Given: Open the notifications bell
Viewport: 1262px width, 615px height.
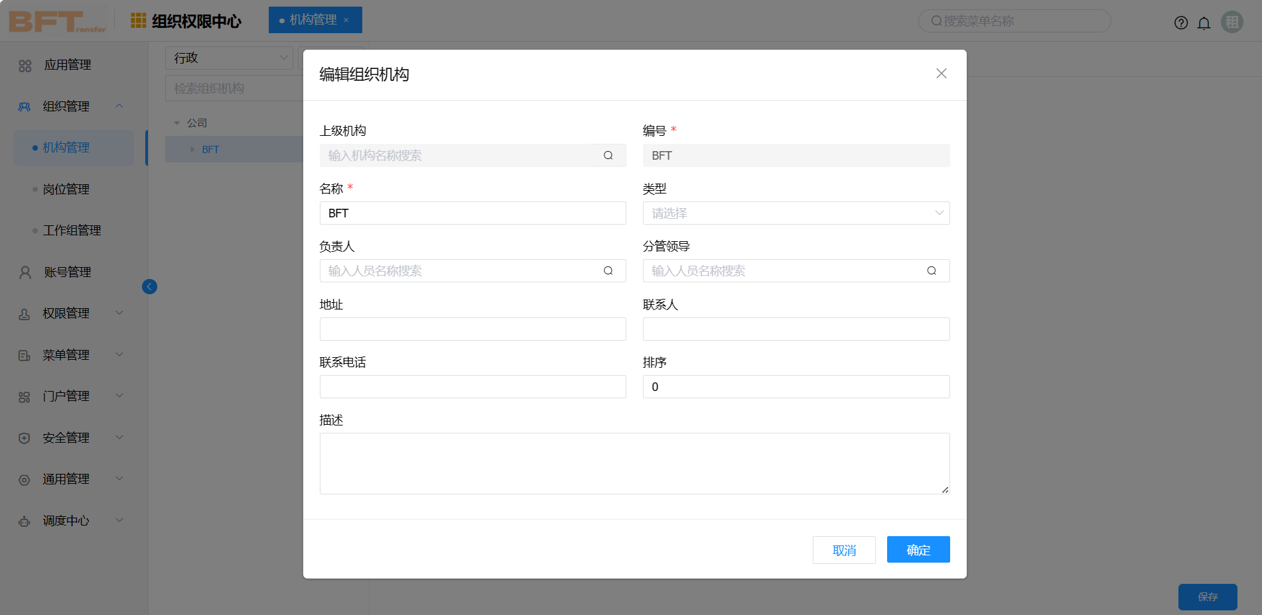Looking at the screenshot, I should click(1204, 23).
